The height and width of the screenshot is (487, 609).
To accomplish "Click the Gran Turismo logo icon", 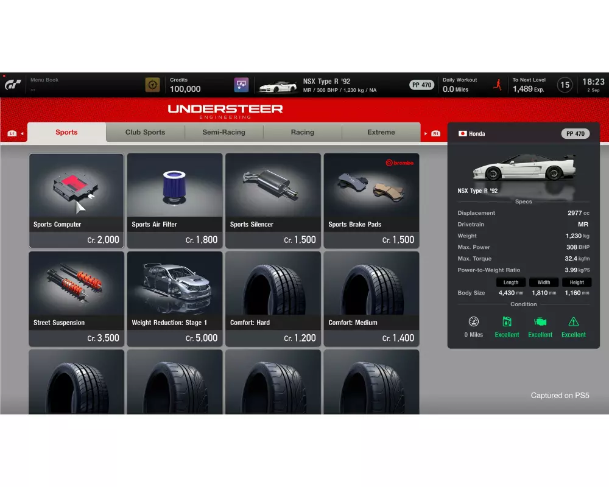I will click(x=13, y=85).
